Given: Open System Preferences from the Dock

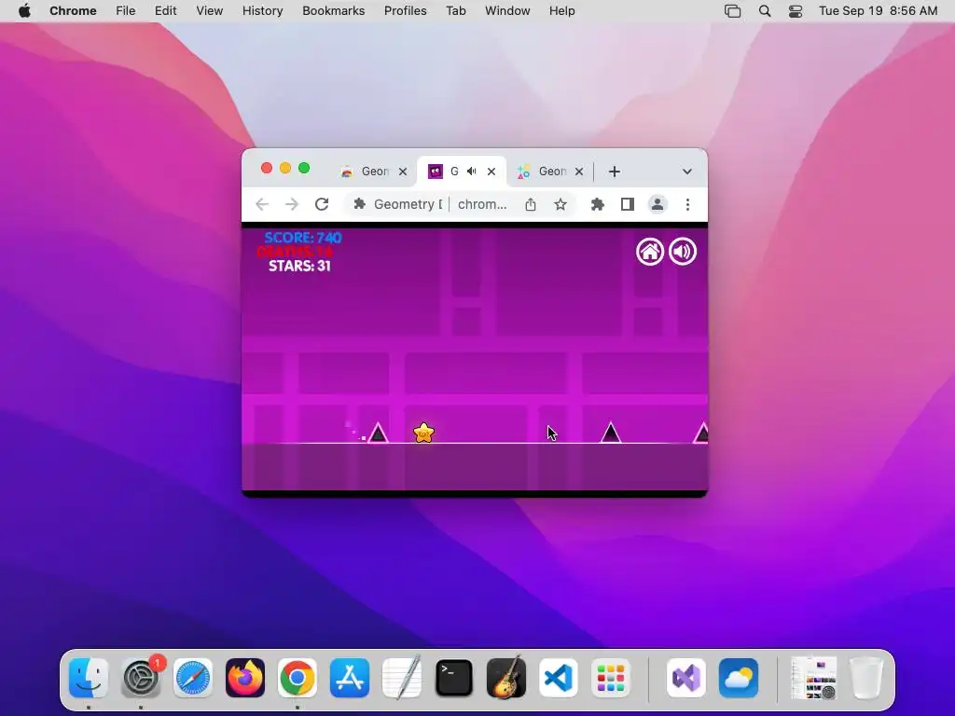Looking at the screenshot, I should 142,678.
